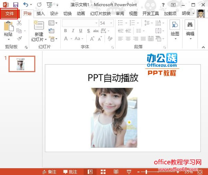Open the slide Section dropdown
The image size is (208, 175).
(x=53, y=39)
